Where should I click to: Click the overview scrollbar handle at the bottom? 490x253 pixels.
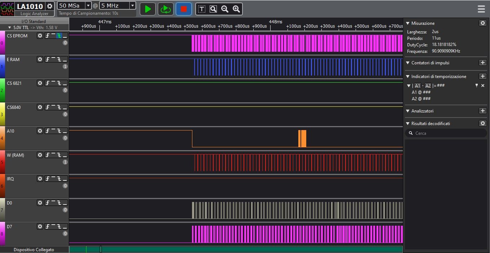tap(101, 249)
